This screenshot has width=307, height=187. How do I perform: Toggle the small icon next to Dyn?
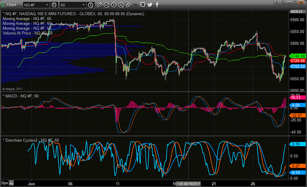[12, 182]
